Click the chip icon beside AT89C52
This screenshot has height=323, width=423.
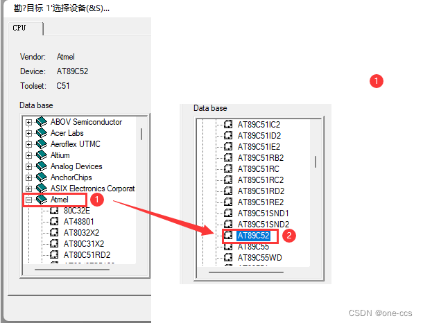tap(228, 235)
